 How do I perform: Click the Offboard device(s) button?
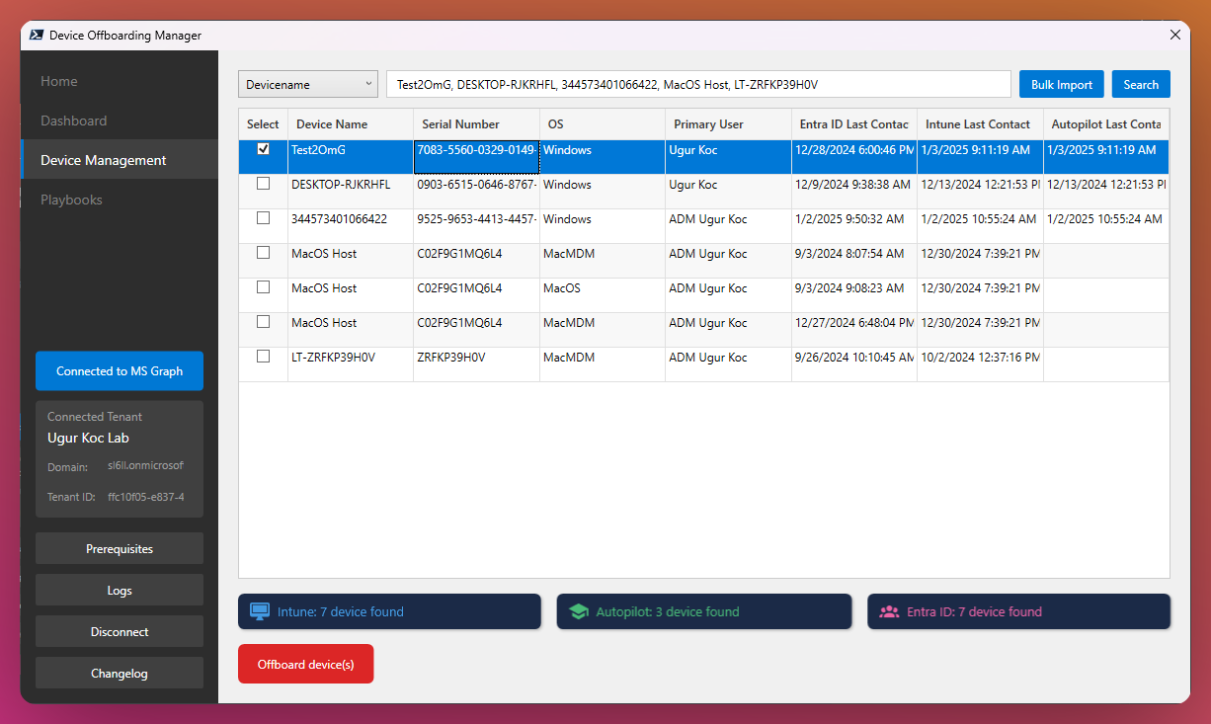coord(305,665)
